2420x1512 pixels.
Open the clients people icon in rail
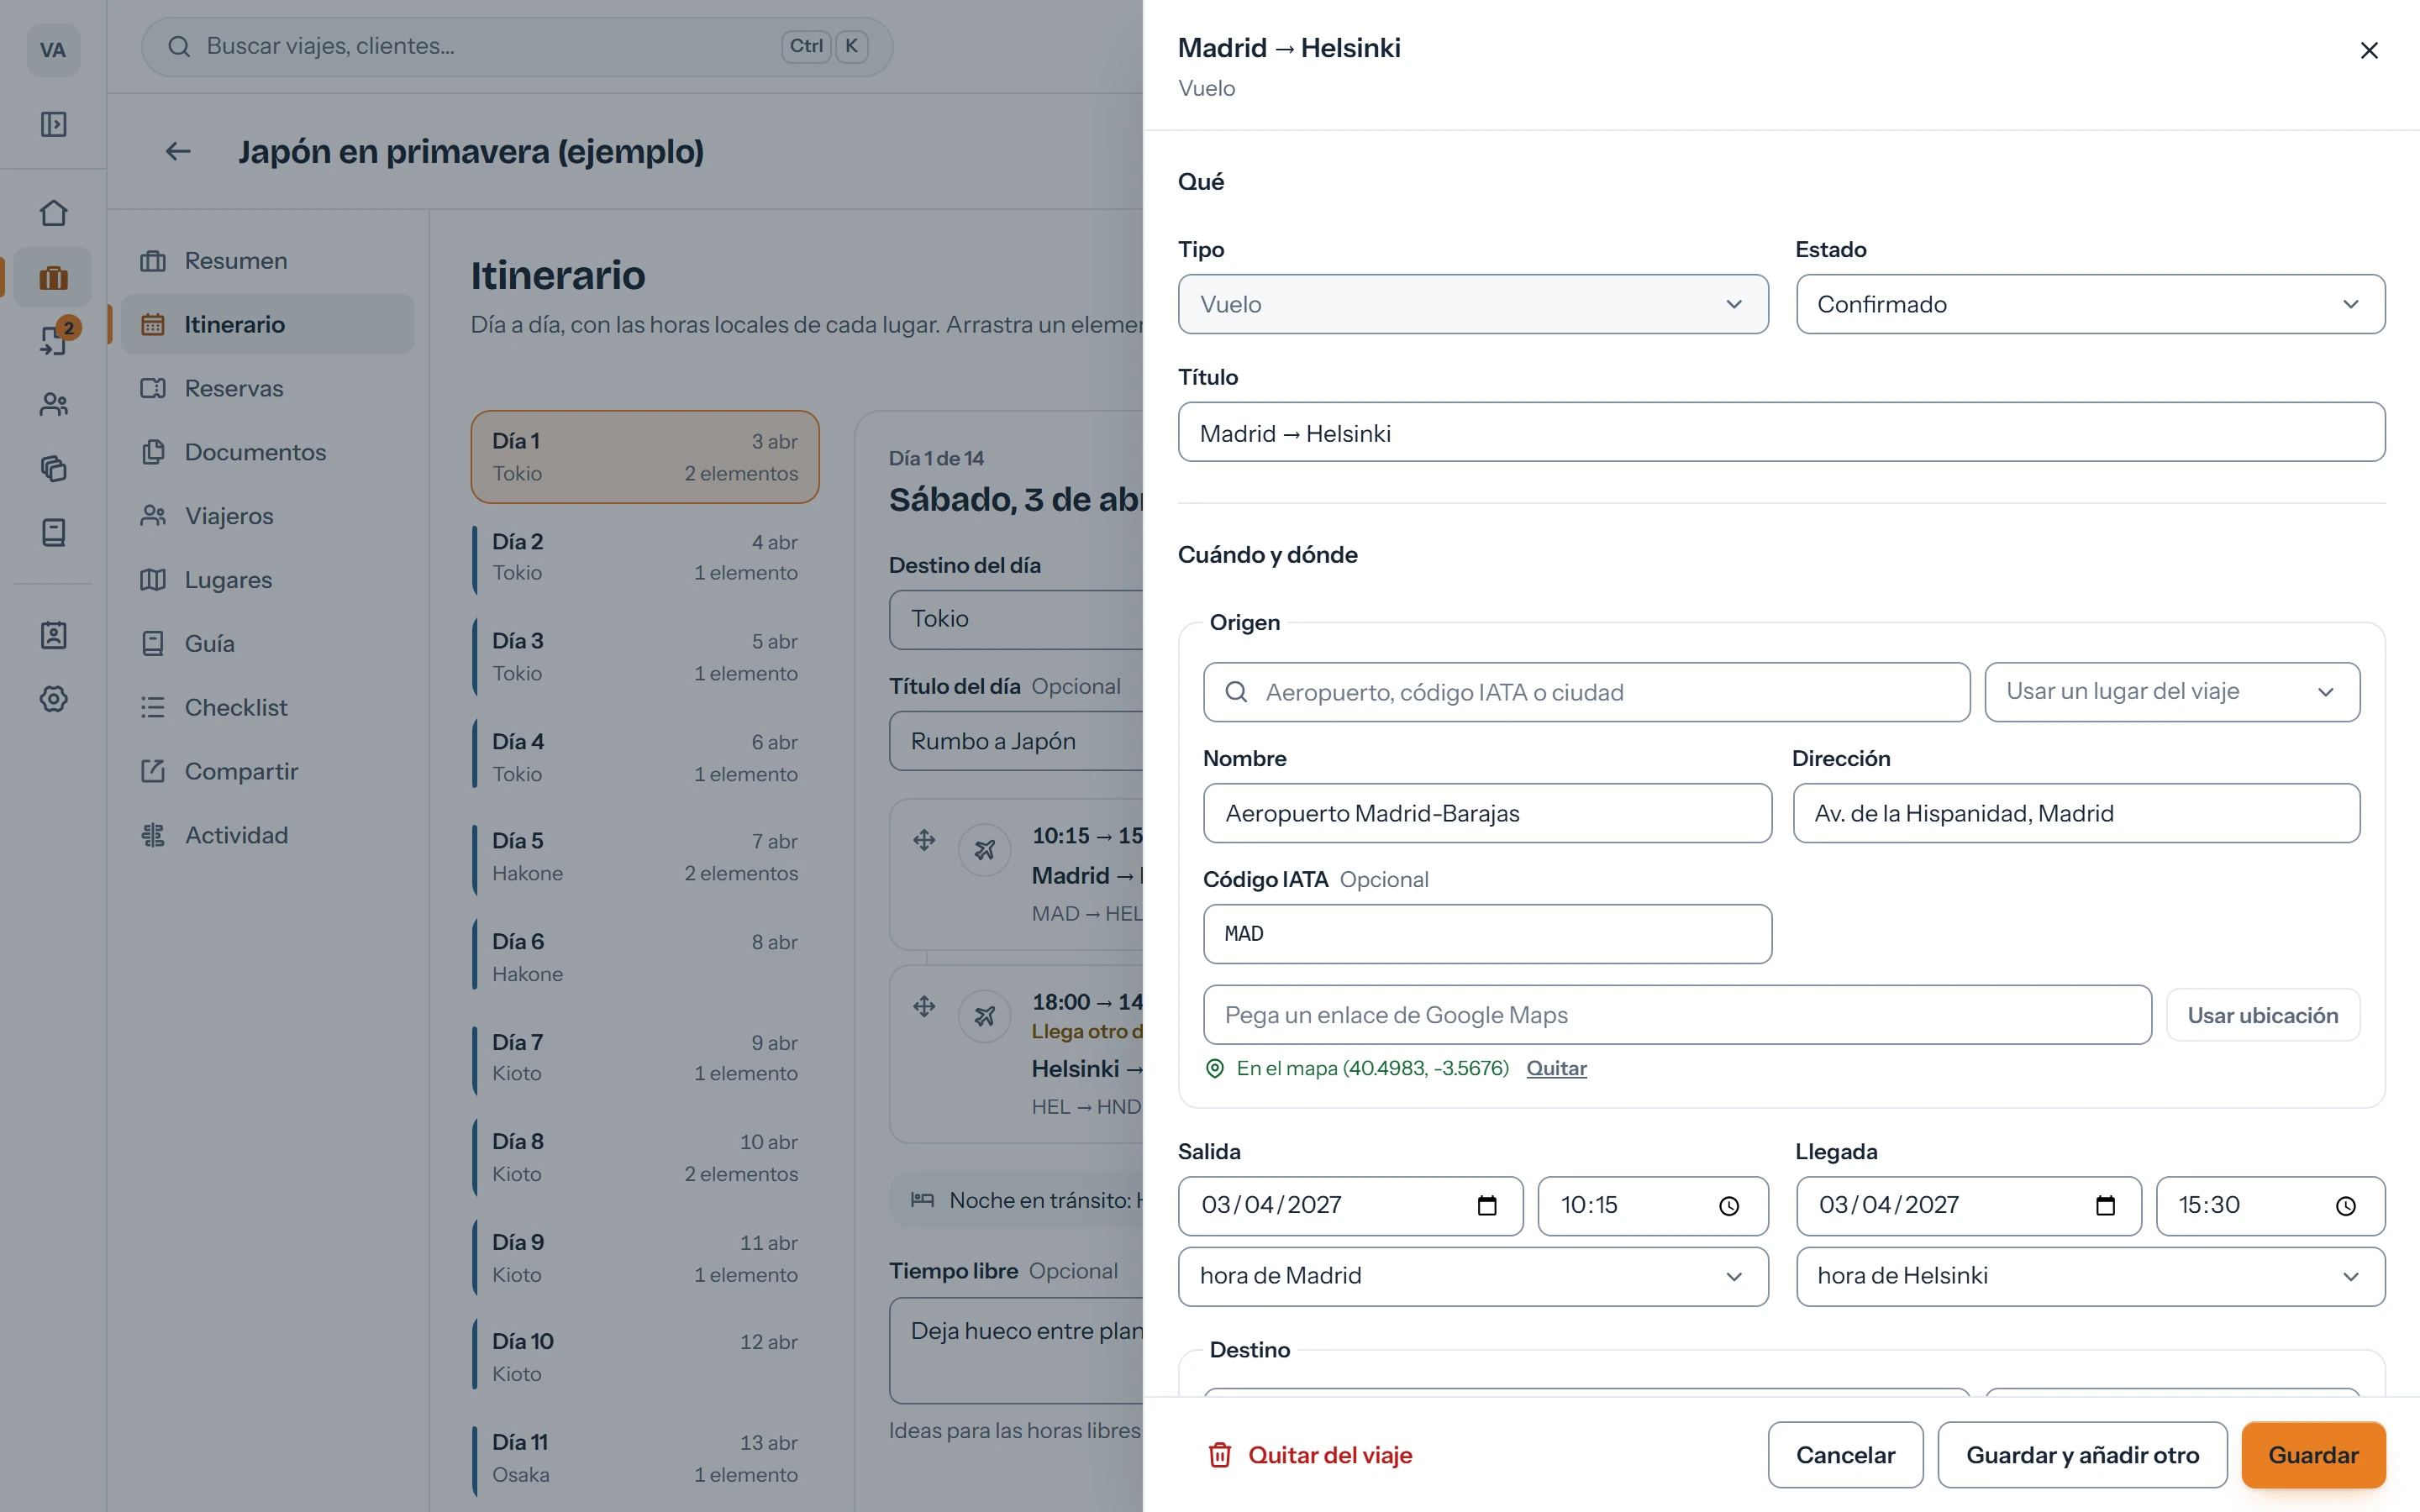[53, 405]
